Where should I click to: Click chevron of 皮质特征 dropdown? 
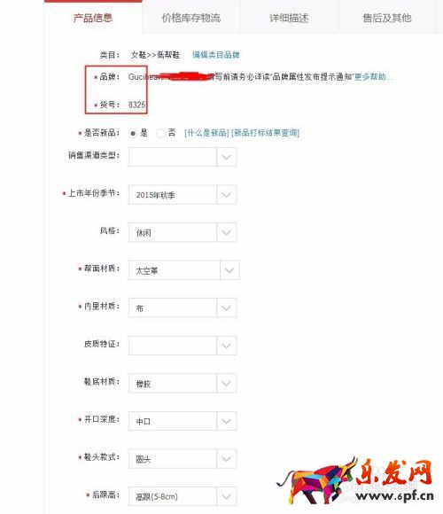click(226, 346)
